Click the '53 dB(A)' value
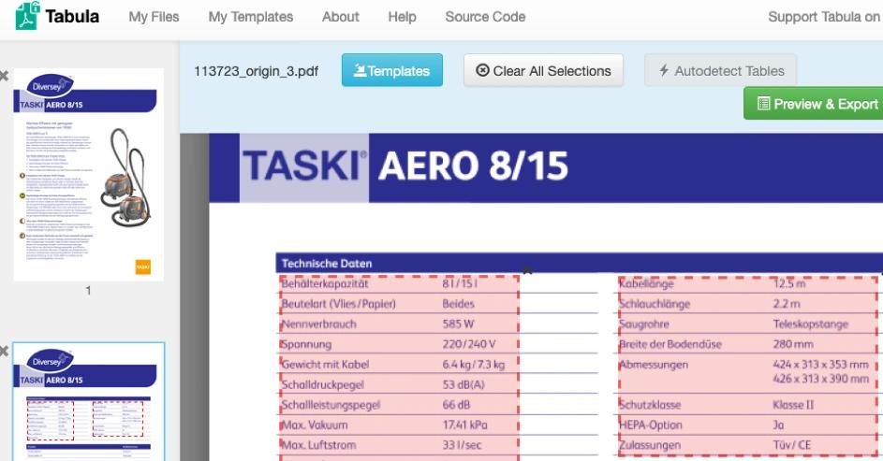 coord(464,384)
